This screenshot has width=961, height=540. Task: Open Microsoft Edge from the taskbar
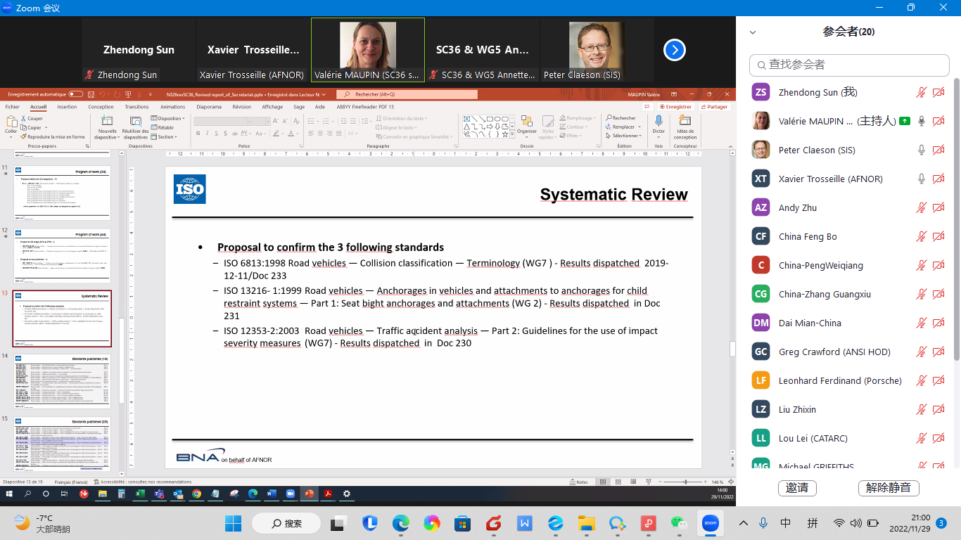(x=400, y=523)
